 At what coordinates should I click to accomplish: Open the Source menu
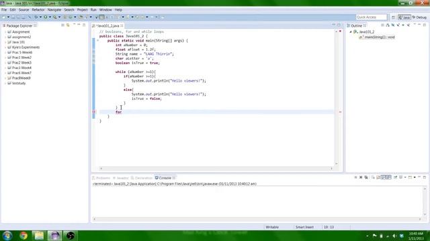(x=24, y=10)
